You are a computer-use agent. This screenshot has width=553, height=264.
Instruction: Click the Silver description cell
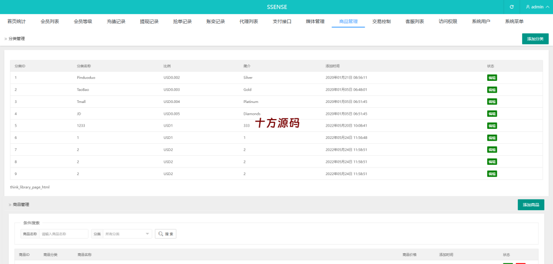point(248,78)
